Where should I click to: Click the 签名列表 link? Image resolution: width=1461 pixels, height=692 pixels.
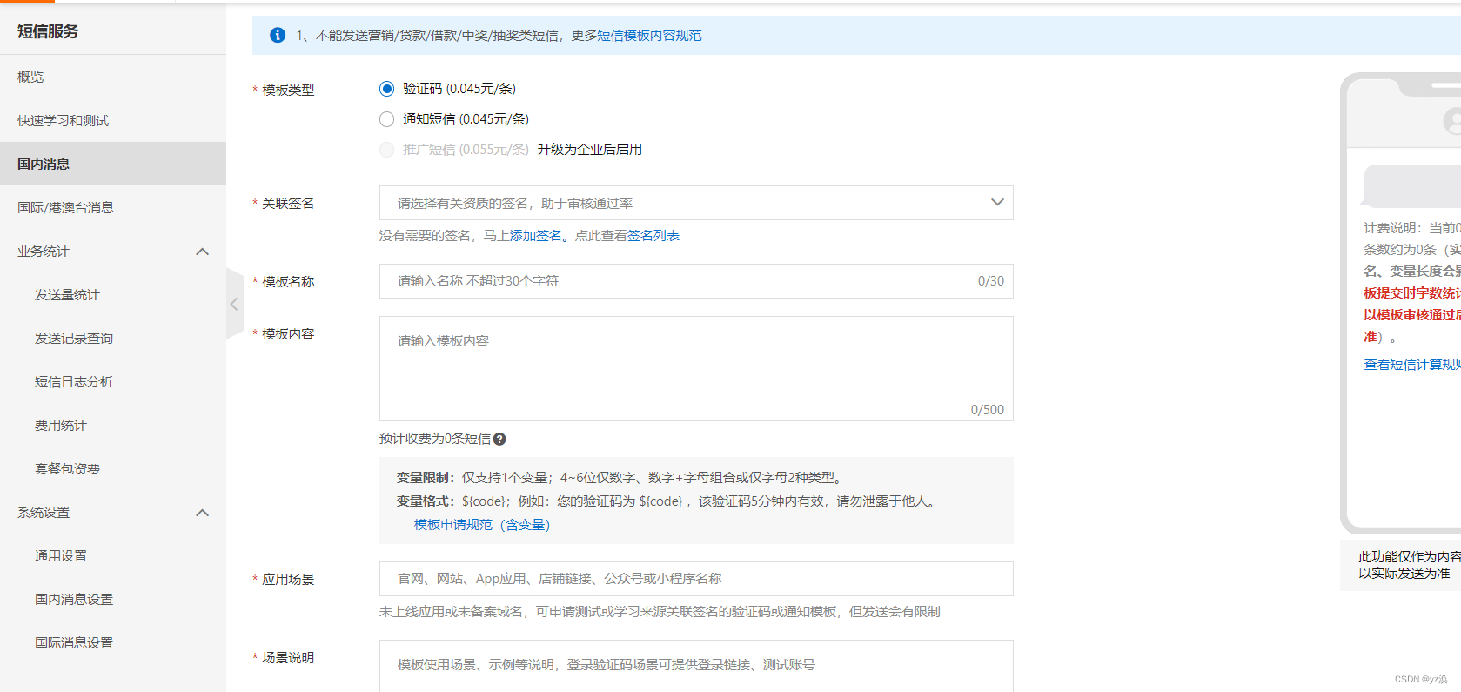coord(653,236)
